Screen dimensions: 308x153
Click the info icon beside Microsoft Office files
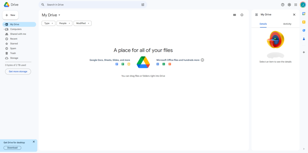click(202, 60)
